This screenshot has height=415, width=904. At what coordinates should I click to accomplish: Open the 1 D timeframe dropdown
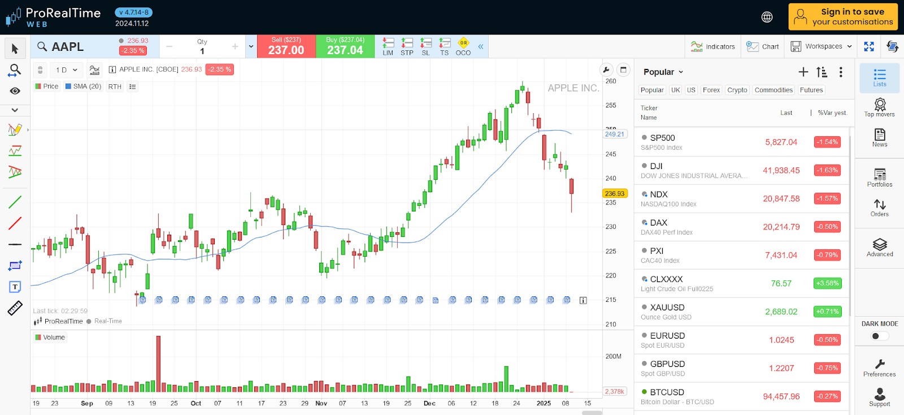[67, 70]
